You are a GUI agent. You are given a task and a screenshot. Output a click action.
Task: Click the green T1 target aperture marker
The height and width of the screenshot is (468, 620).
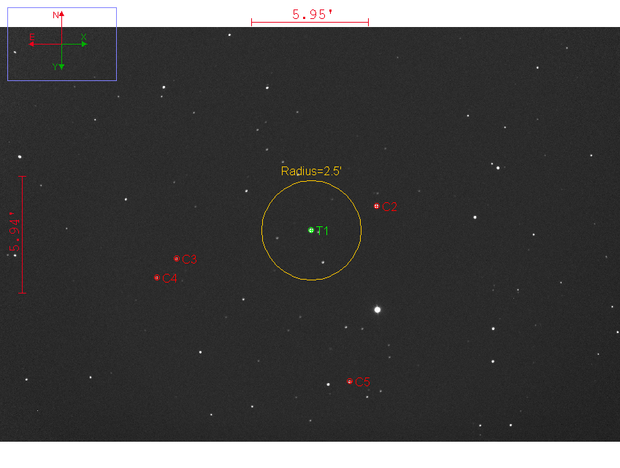click(x=311, y=230)
